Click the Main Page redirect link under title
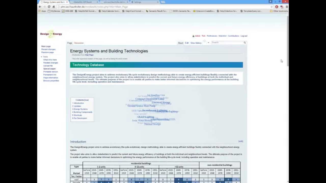The height and width of the screenshot is (183, 326). 89,55
